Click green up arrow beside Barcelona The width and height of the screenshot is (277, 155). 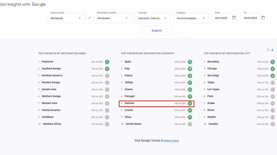(x=273, y=62)
